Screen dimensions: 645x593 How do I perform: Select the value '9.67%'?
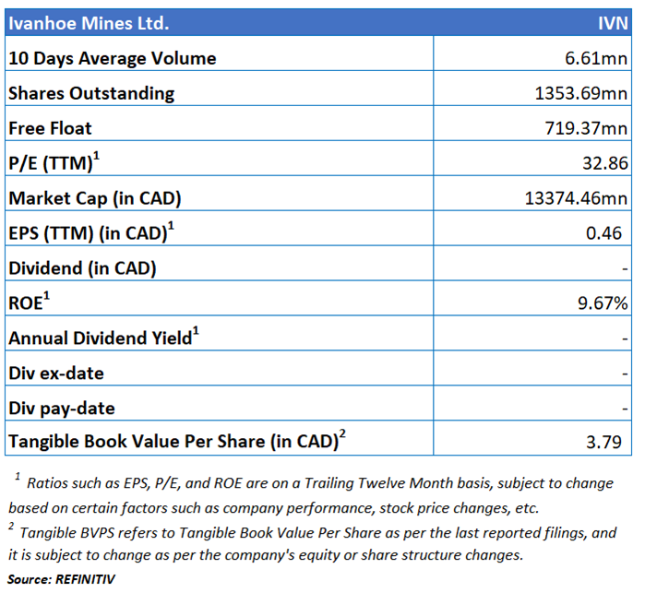(x=603, y=303)
